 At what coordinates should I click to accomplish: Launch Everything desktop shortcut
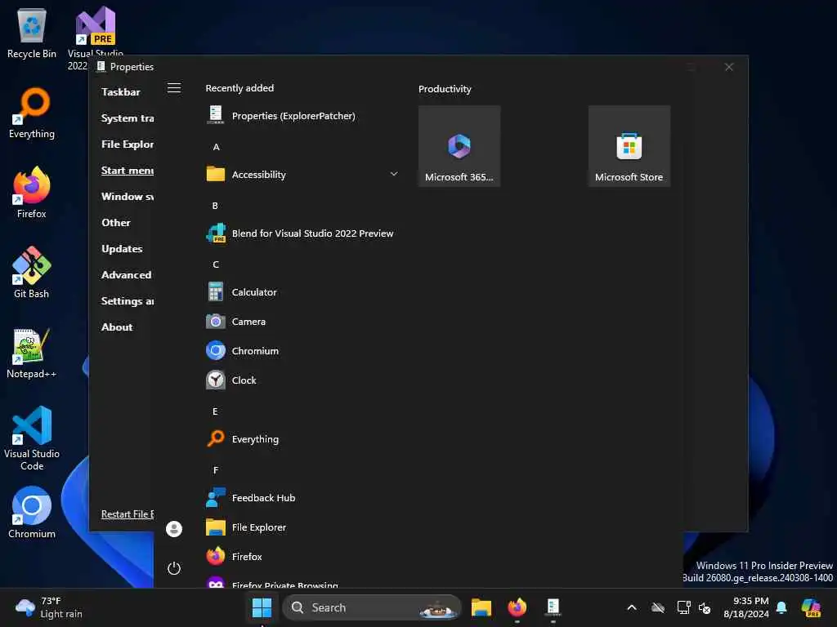(32, 113)
